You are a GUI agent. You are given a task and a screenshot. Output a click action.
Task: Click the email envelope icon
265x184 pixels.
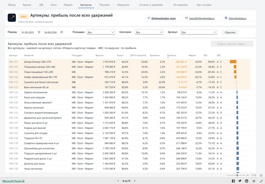186,18
